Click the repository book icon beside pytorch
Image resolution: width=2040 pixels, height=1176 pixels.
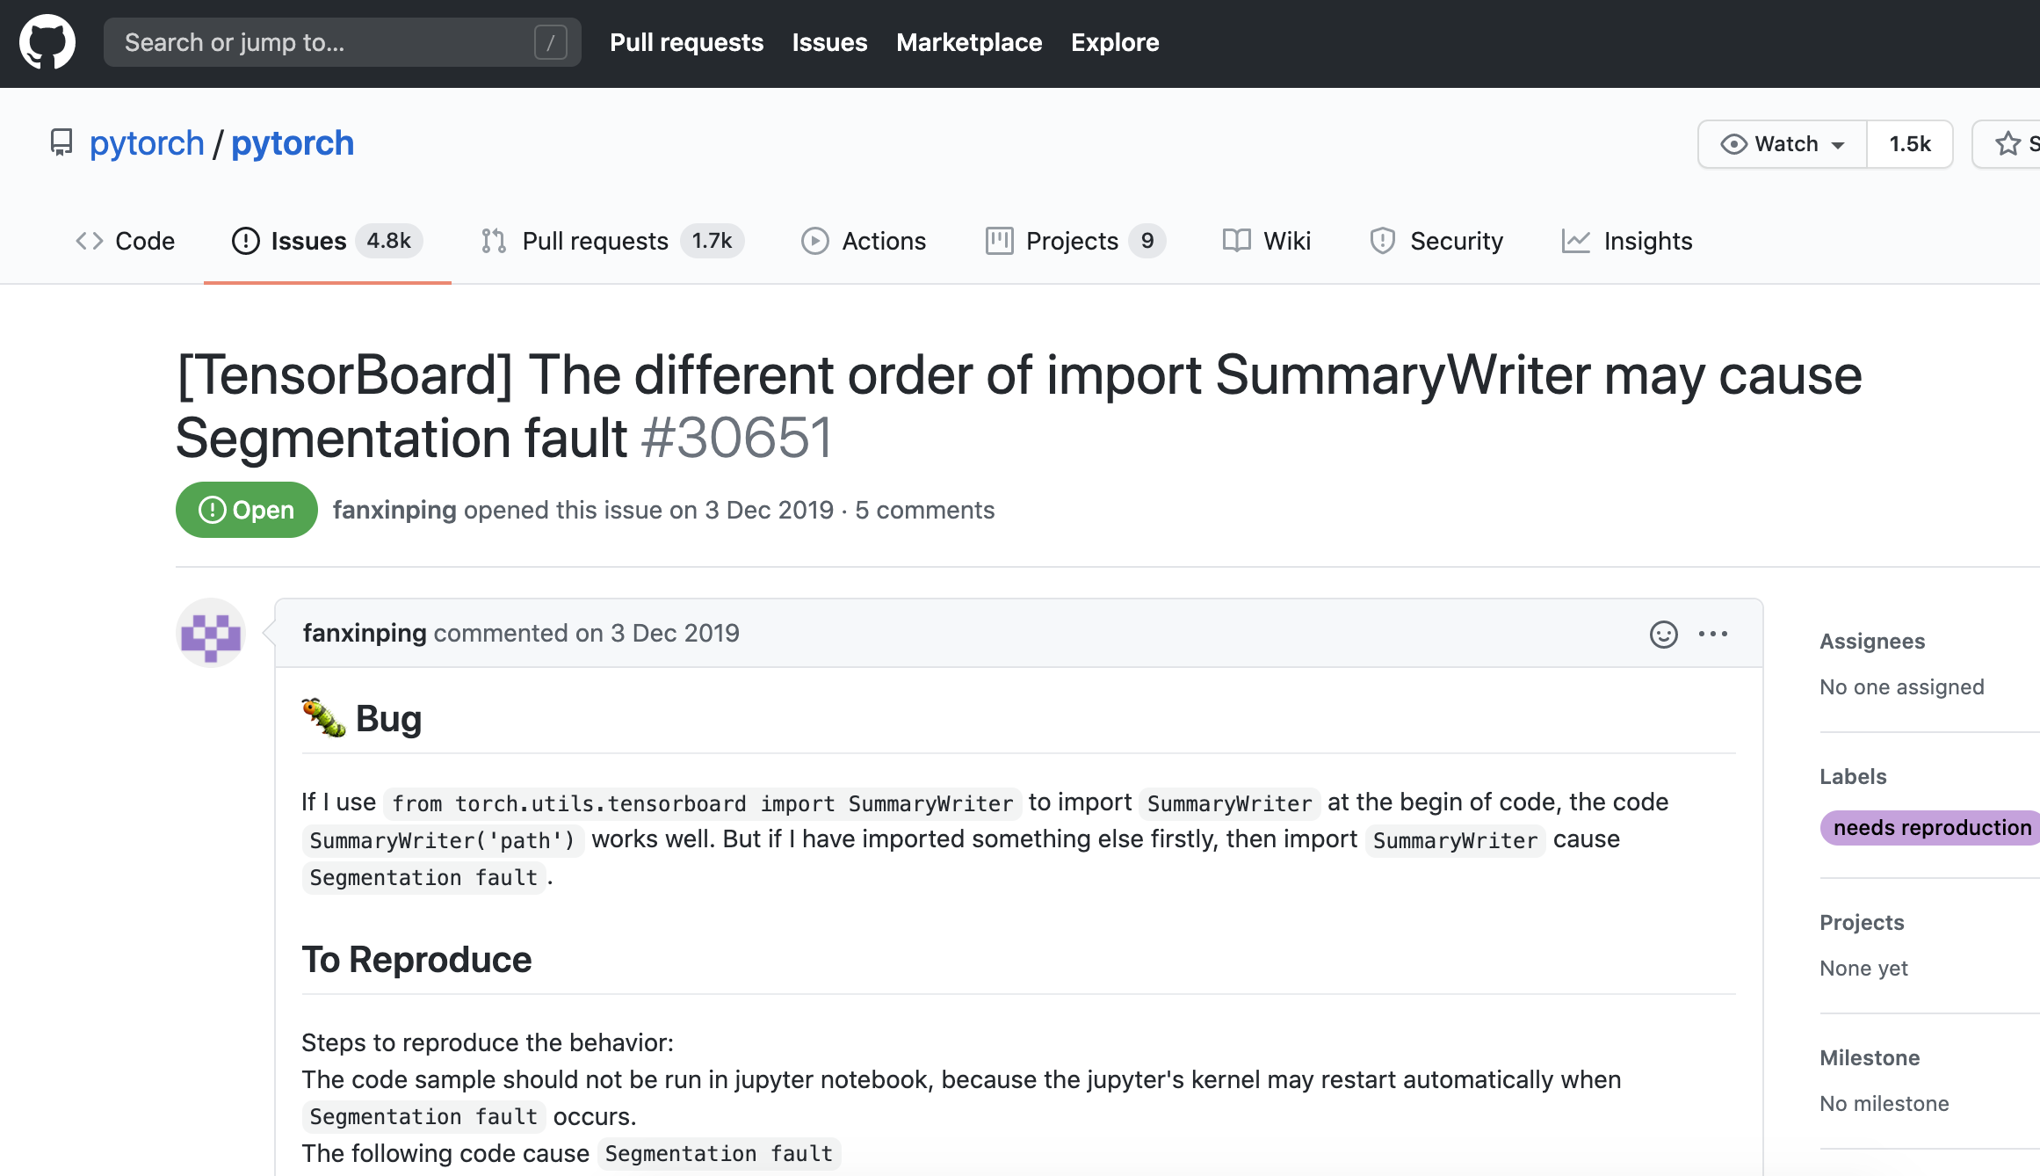pyautogui.click(x=61, y=142)
